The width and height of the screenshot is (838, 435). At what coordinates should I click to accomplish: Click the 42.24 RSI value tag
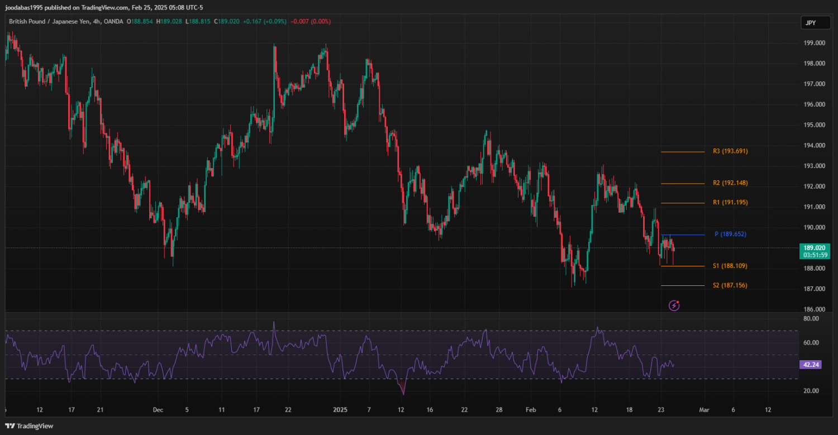point(810,364)
